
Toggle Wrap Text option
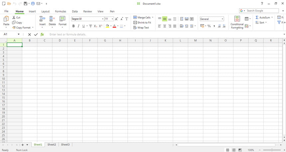pyautogui.click(x=141, y=28)
